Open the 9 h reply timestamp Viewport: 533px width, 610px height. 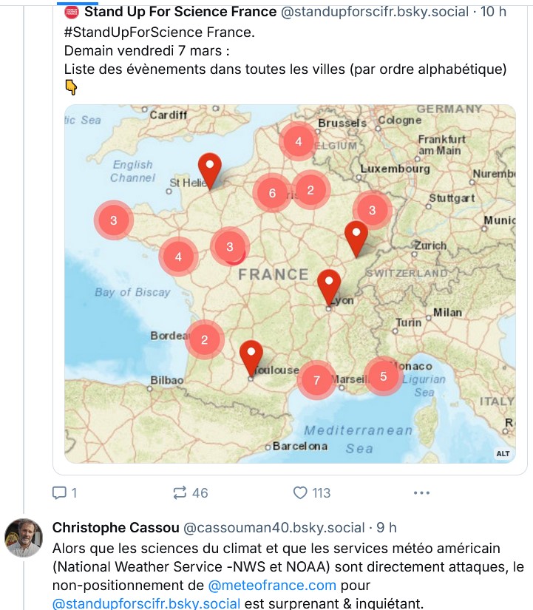click(x=387, y=527)
